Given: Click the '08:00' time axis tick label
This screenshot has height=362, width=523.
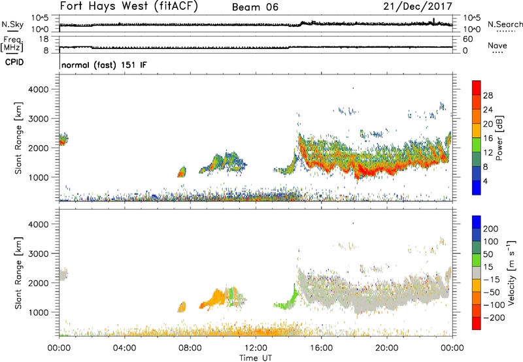Looking at the screenshot, I should tap(190, 348).
